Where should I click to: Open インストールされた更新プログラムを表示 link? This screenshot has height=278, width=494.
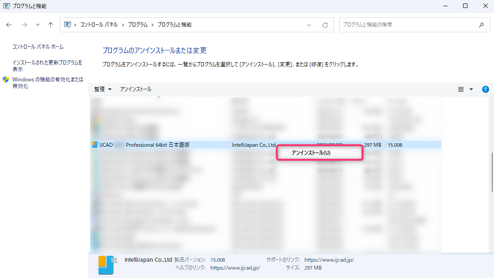(47, 65)
